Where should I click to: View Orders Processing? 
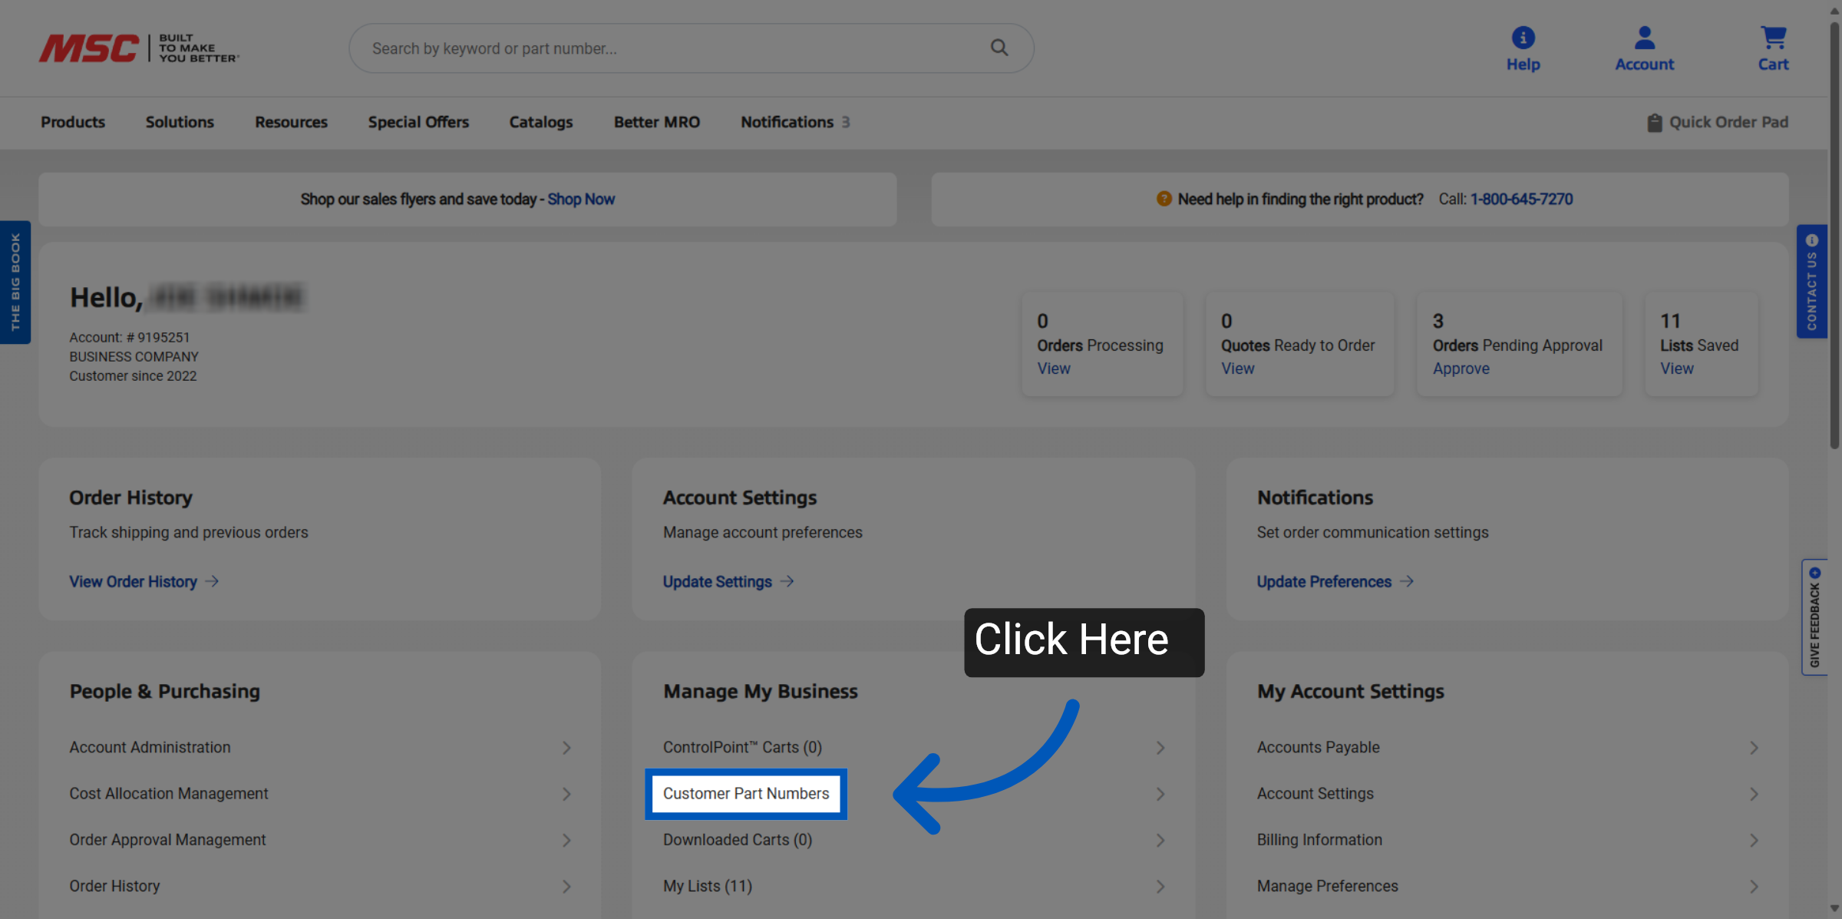(x=1054, y=369)
